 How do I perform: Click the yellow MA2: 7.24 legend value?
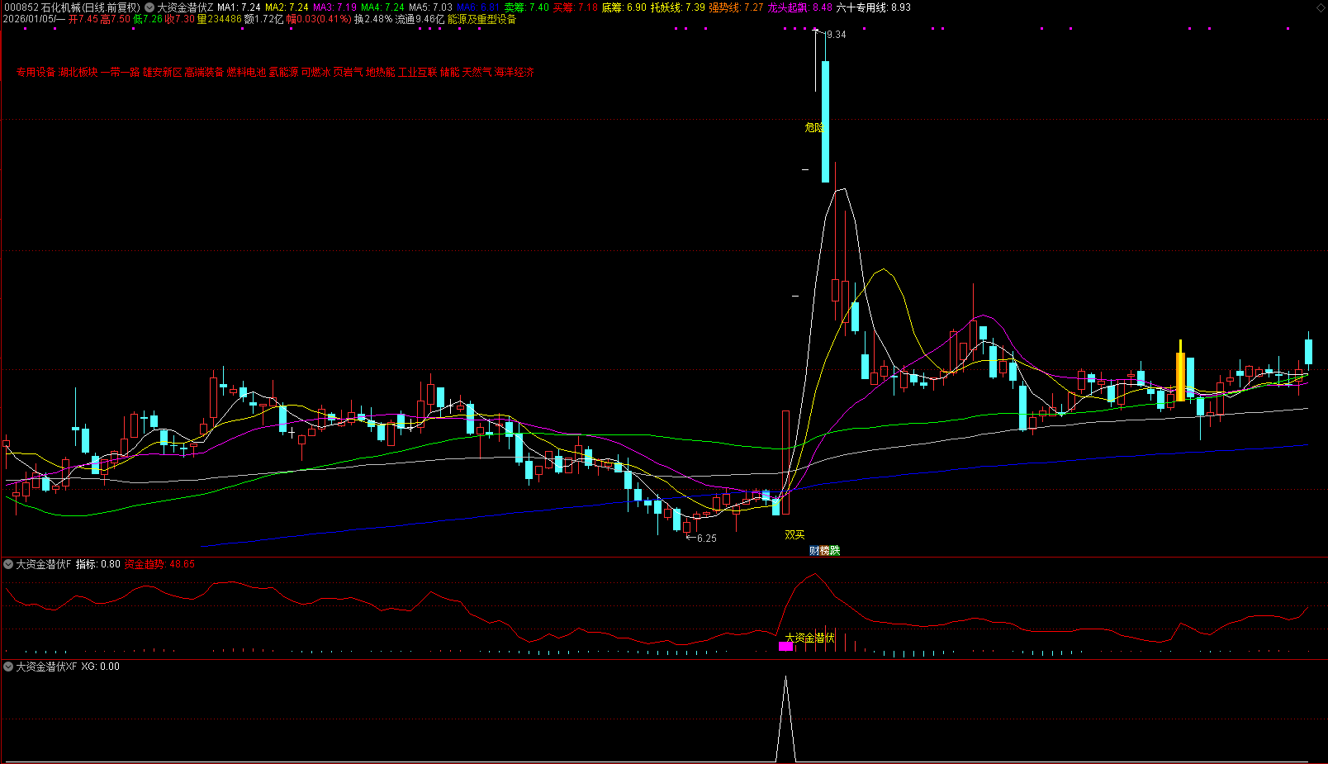(287, 7)
